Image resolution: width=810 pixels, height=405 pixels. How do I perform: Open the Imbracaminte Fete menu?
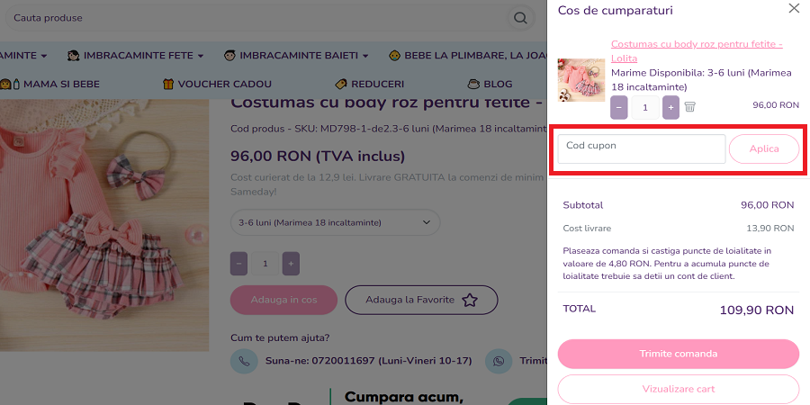click(x=135, y=56)
